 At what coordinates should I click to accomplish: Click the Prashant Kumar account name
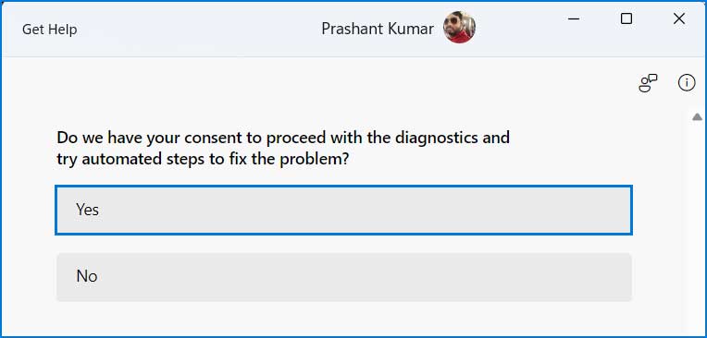click(378, 29)
